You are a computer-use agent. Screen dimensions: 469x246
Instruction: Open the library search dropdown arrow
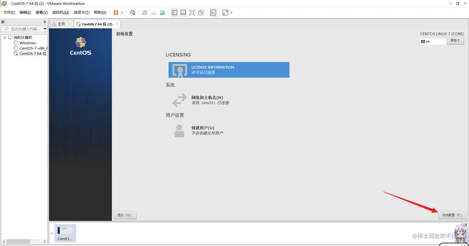pos(45,29)
